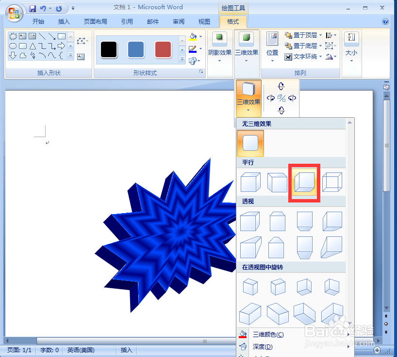
Task: Choose the down block arrow shape
Action: pyautogui.click(x=13, y=55)
